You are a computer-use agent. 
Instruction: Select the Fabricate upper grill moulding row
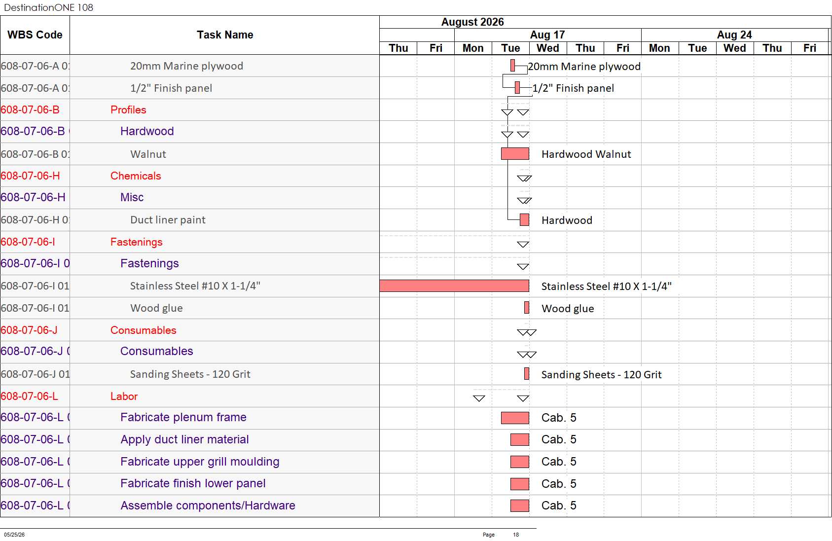coord(190,462)
